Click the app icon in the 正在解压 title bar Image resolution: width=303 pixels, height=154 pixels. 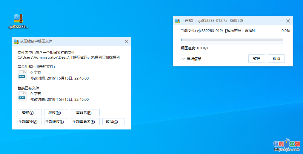pyautogui.click(x=178, y=21)
